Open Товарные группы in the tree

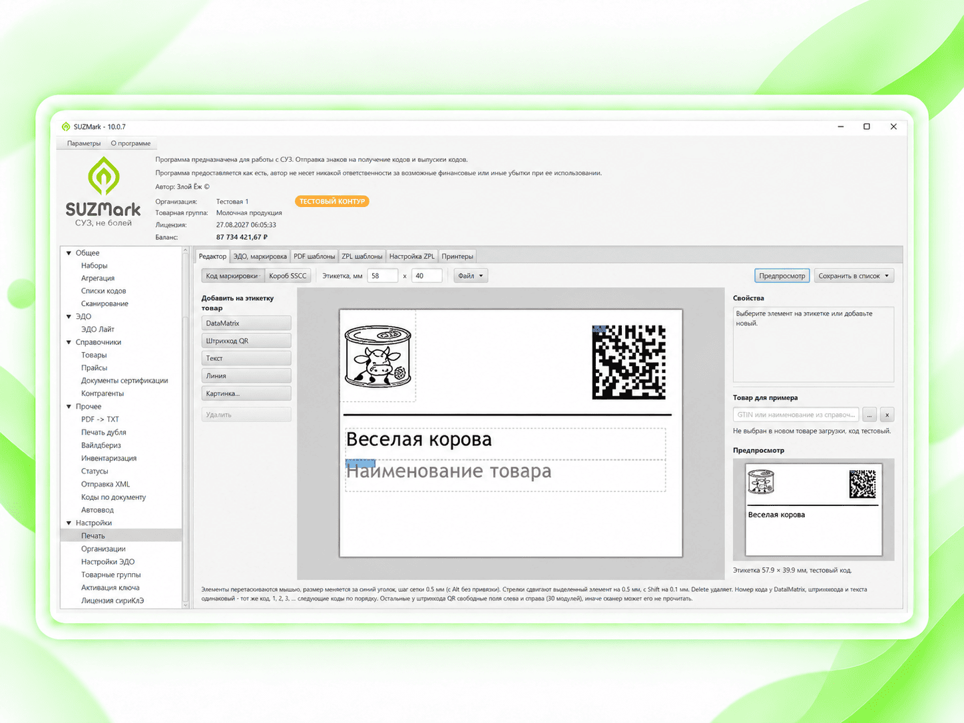pyautogui.click(x=111, y=575)
